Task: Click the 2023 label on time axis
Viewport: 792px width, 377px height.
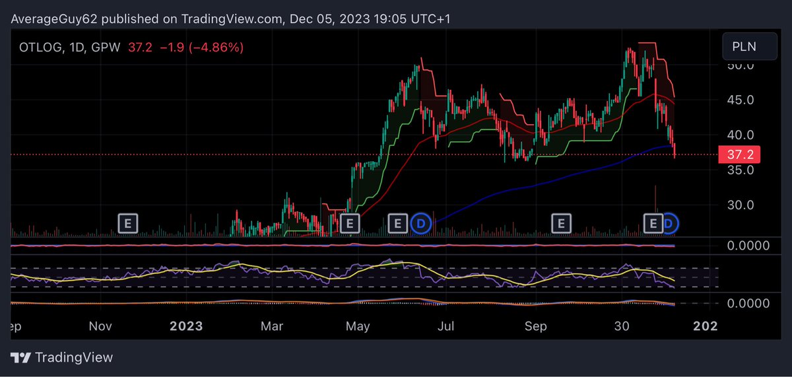Action: point(185,326)
